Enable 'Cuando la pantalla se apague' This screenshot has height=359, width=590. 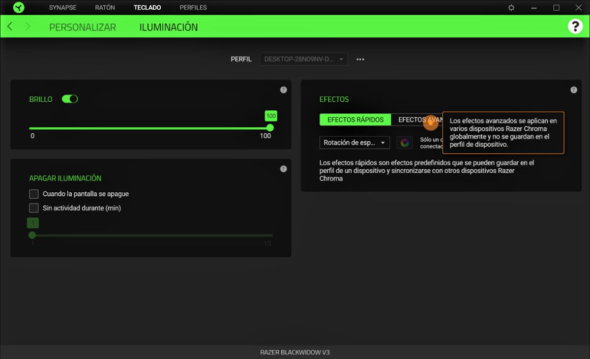point(33,194)
